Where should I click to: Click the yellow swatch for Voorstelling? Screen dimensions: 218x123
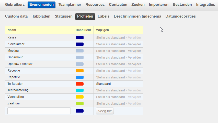pos(79,97)
